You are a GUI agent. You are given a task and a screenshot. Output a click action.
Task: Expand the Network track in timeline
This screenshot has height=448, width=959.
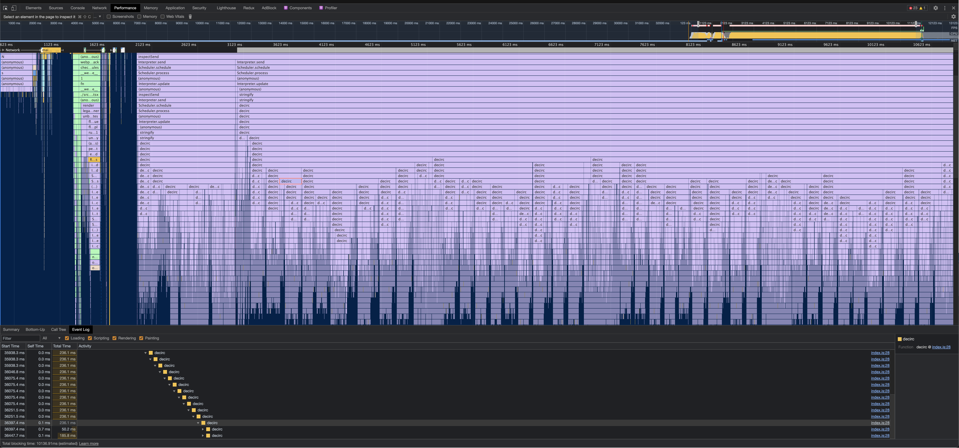point(3,50)
